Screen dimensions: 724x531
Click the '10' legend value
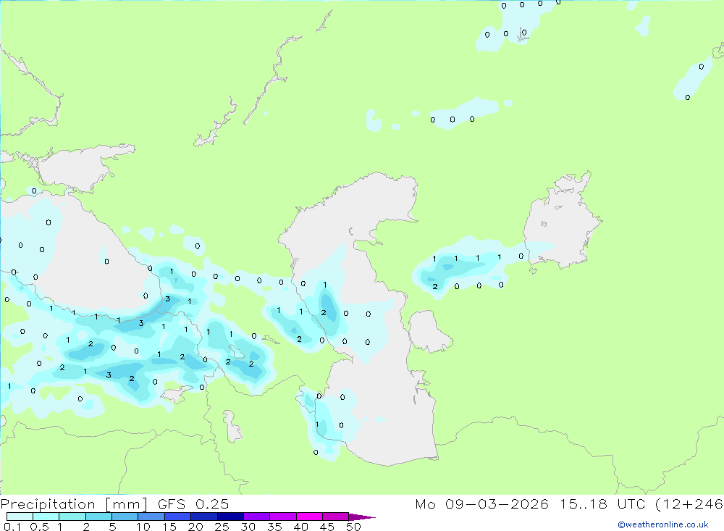(x=143, y=527)
